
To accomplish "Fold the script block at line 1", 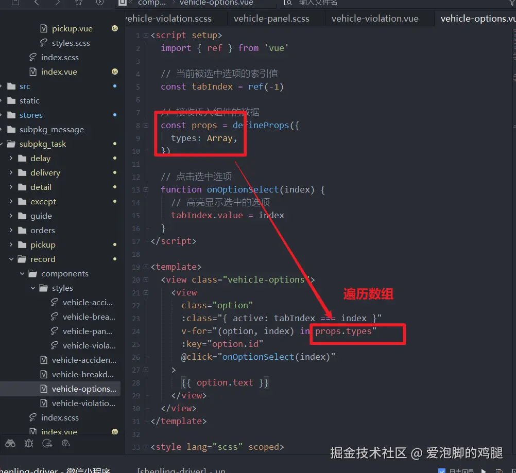I will click(146, 35).
